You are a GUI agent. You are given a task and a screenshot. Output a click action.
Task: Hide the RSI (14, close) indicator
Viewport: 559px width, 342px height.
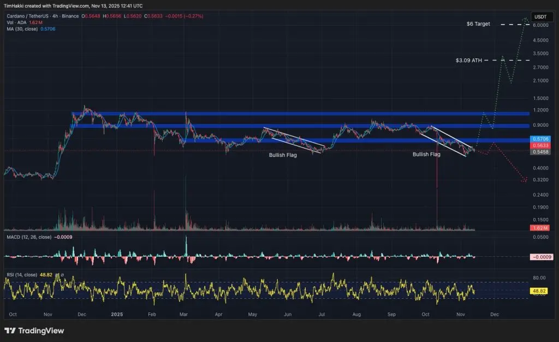click(x=57, y=275)
